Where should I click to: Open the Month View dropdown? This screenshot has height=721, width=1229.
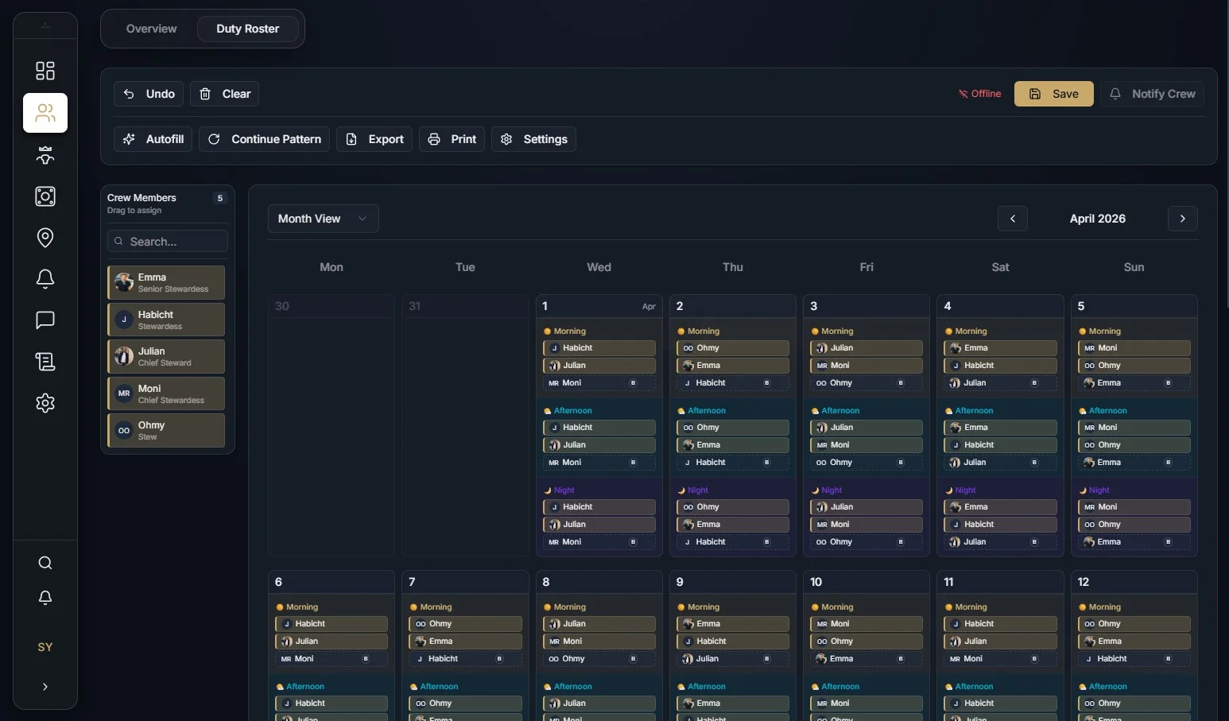(322, 219)
